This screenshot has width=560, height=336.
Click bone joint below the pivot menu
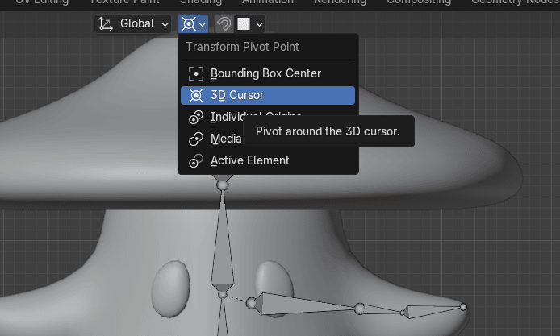pyautogui.click(x=223, y=185)
